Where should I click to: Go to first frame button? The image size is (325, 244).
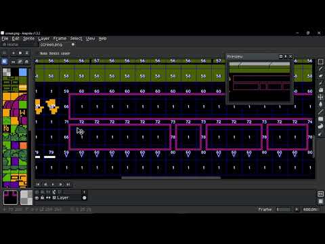click(38, 184)
